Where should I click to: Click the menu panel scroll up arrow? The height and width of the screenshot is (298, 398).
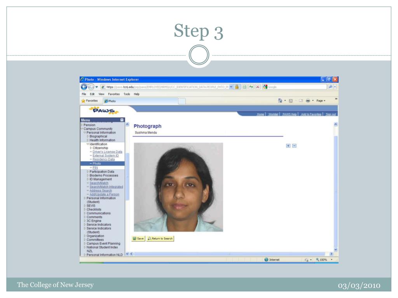[x=127, y=125]
